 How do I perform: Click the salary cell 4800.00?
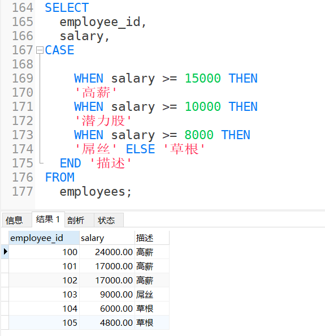click(107, 323)
